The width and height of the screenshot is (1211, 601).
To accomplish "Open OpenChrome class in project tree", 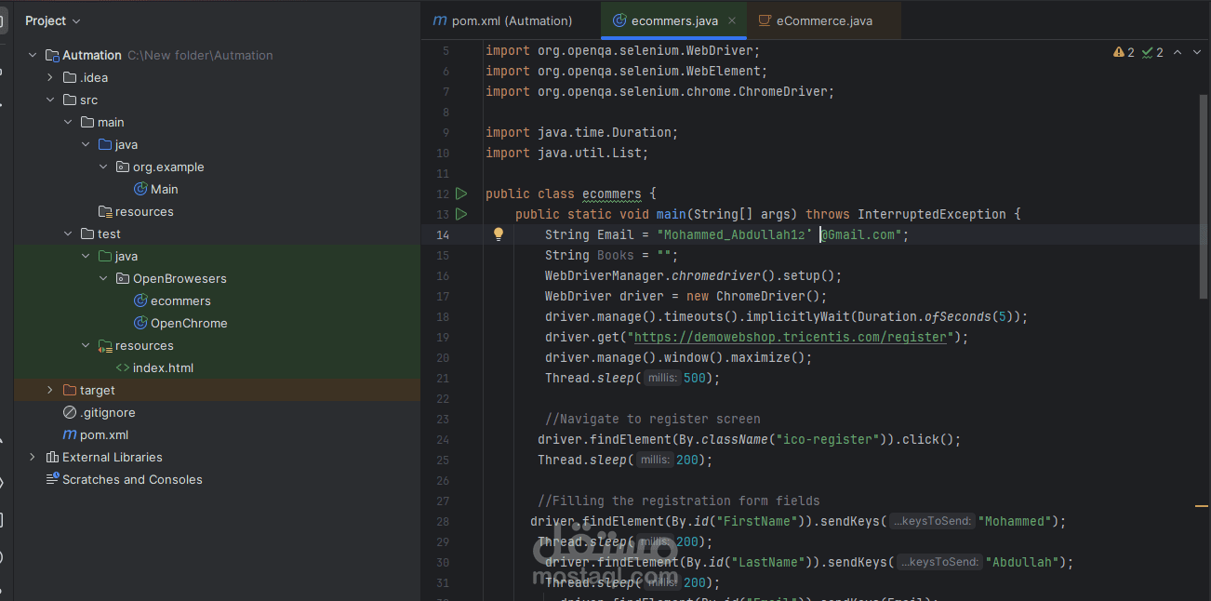I will coord(189,323).
